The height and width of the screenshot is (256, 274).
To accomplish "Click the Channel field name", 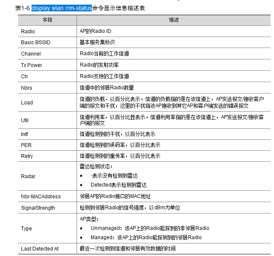I will pos(31,54).
